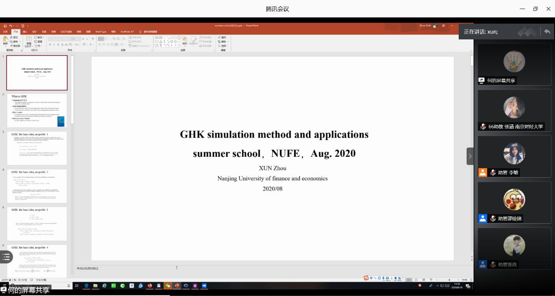This screenshot has height=296, width=555.
Task: Click the New Slide button in ribbon
Action: pos(29,41)
